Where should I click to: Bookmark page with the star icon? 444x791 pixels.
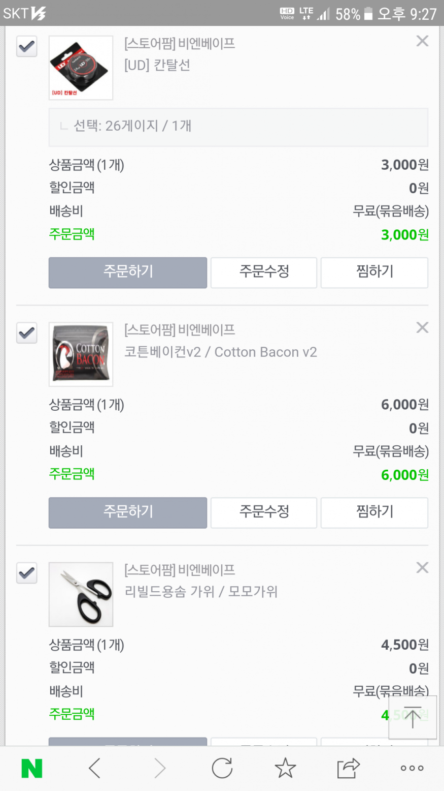point(285,769)
